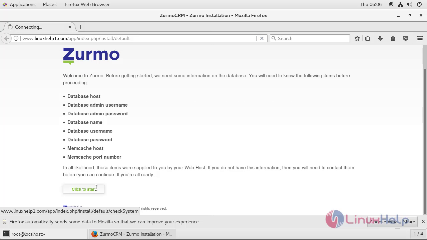This screenshot has width=427, height=240.
Task: Open the Pocket icon
Action: coord(406,38)
